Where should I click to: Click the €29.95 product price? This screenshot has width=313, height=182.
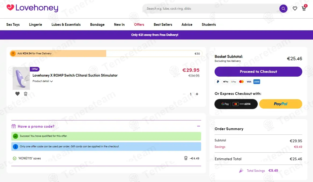(191, 70)
